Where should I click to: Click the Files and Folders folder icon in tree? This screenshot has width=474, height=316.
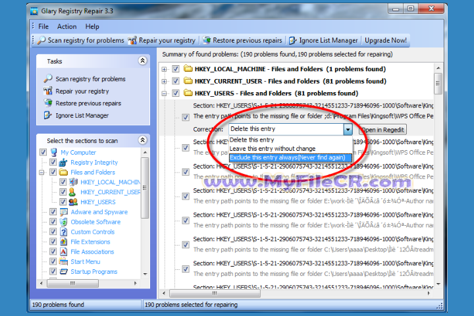(63, 172)
